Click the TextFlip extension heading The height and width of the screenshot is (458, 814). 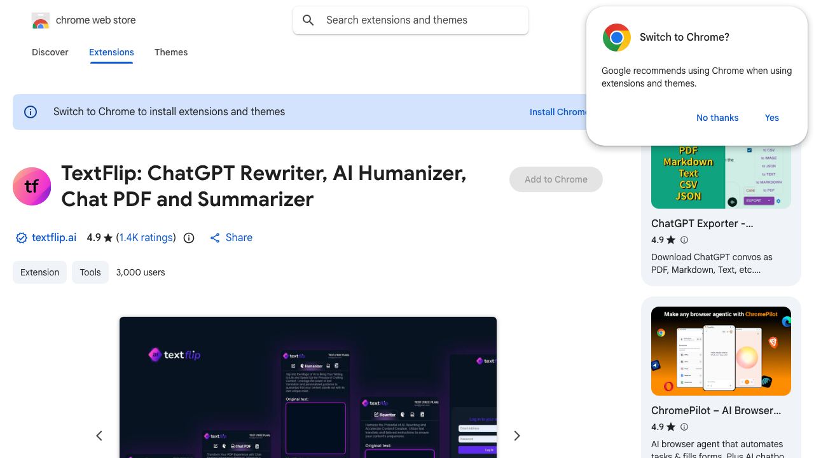[x=264, y=186]
